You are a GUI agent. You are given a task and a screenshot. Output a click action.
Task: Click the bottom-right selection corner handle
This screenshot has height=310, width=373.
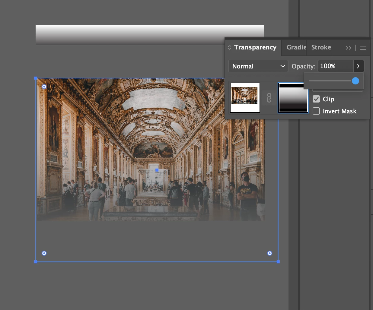[278, 262]
